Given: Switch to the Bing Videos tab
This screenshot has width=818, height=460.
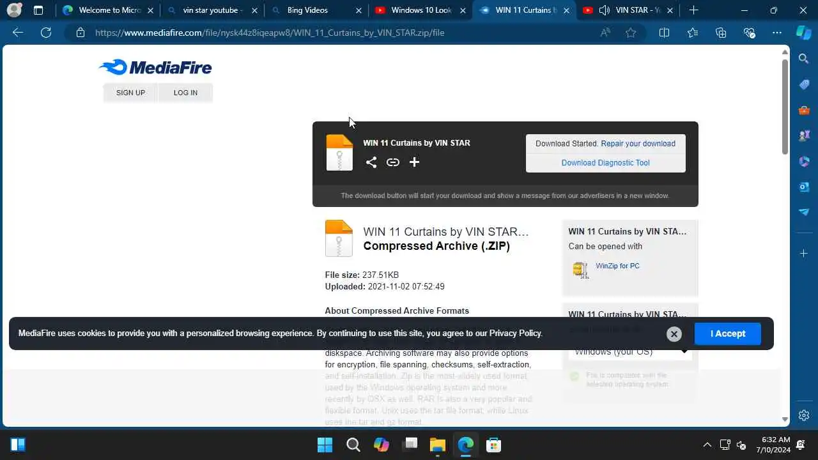Looking at the screenshot, I should tap(307, 10).
